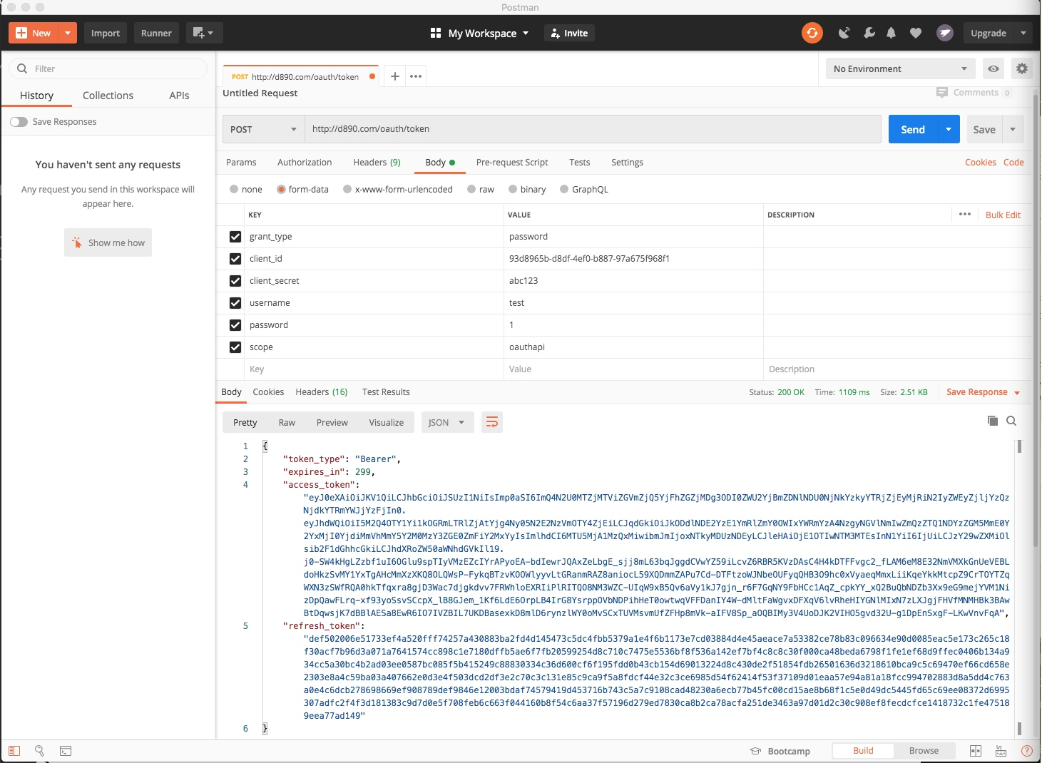Toggle Save Responses switch
Screen dimensions: 1042x763
tap(19, 122)
